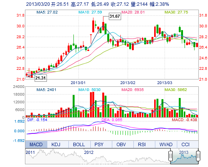Click the left range slider handle

pyautogui.click(x=170, y=156)
